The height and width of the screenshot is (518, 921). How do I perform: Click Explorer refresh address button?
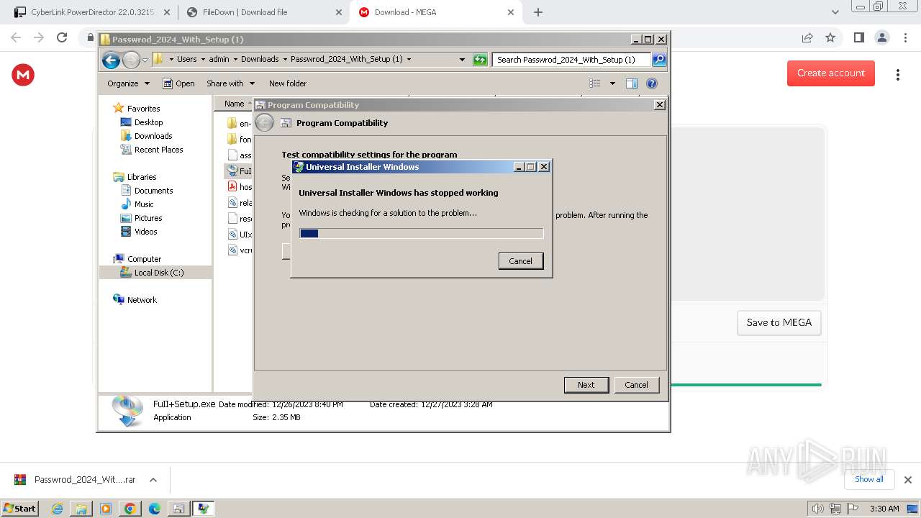click(x=480, y=60)
